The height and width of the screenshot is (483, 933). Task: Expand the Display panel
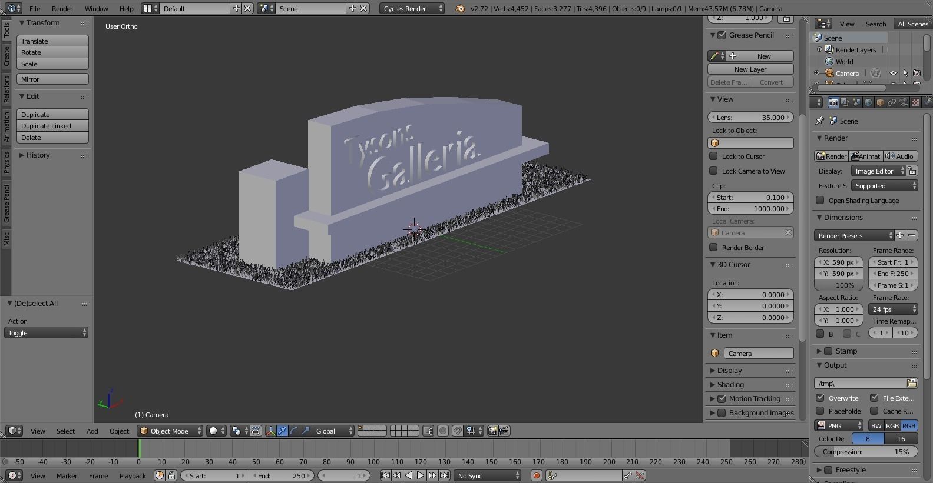[x=730, y=370]
